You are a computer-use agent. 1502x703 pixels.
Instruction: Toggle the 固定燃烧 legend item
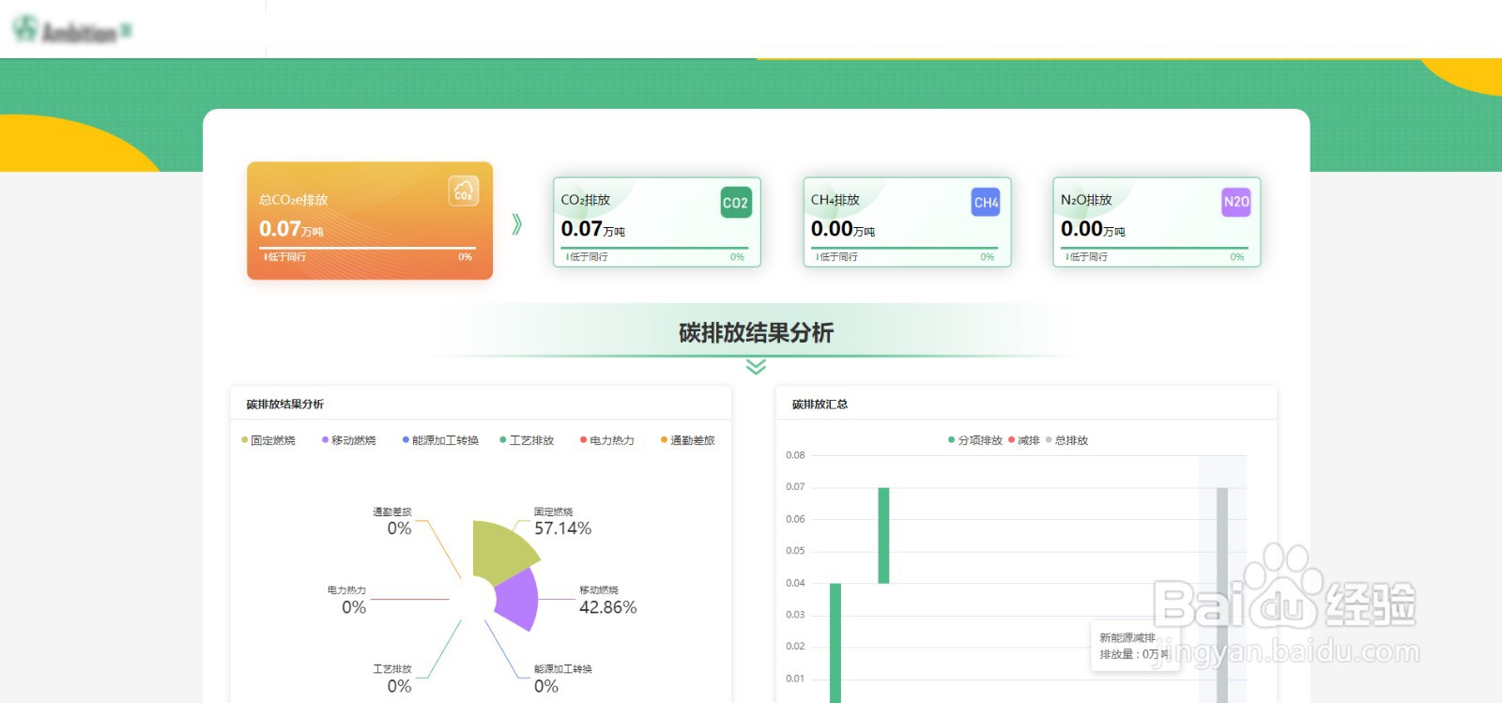point(268,440)
